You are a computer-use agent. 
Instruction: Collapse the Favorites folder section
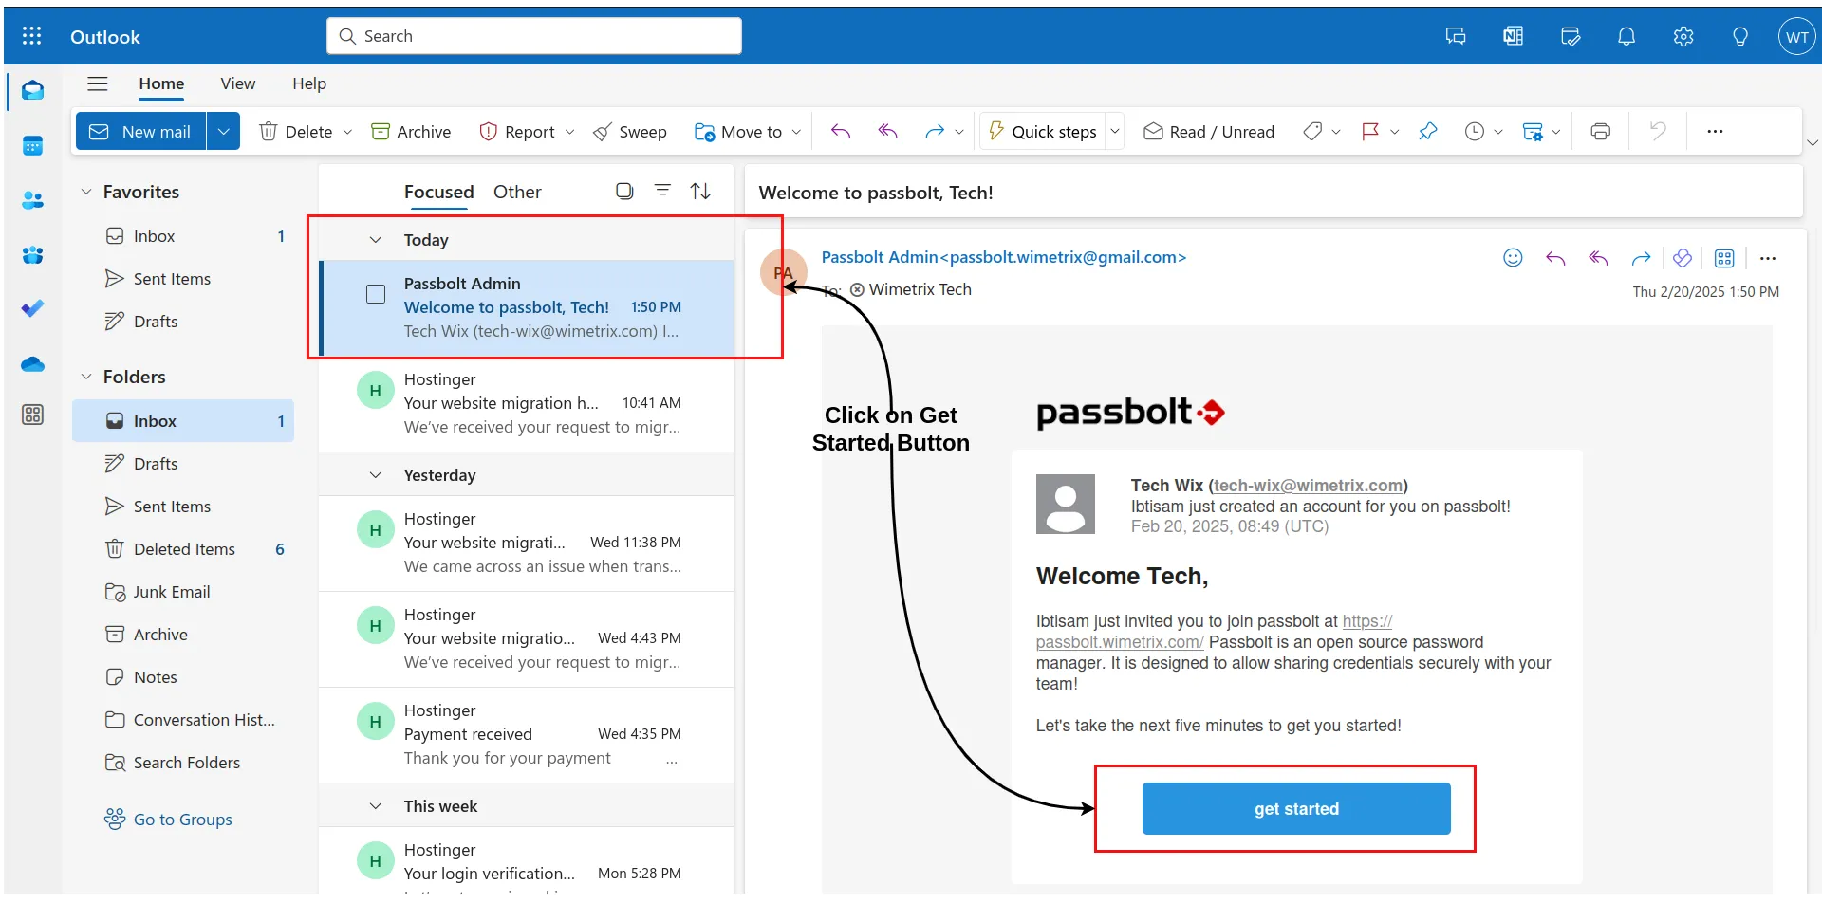coord(86,192)
